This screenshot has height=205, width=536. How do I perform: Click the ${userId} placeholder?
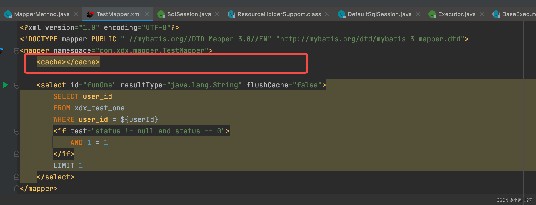point(139,119)
